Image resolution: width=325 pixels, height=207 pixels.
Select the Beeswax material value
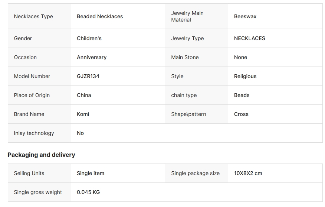245,16
